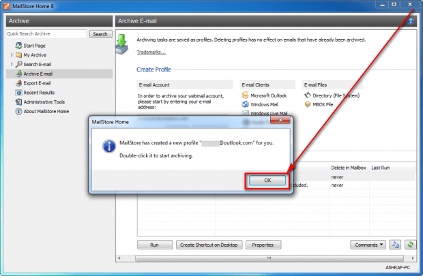The height and width of the screenshot is (276, 423).
Task: Click the copy profile icon button next to Commands
Action: [x=395, y=245]
